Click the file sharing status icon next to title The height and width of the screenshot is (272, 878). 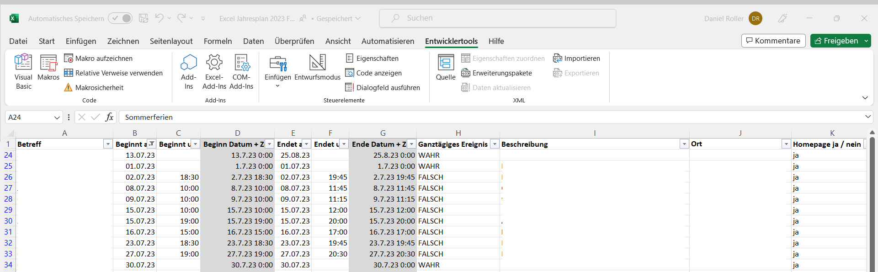(x=303, y=19)
